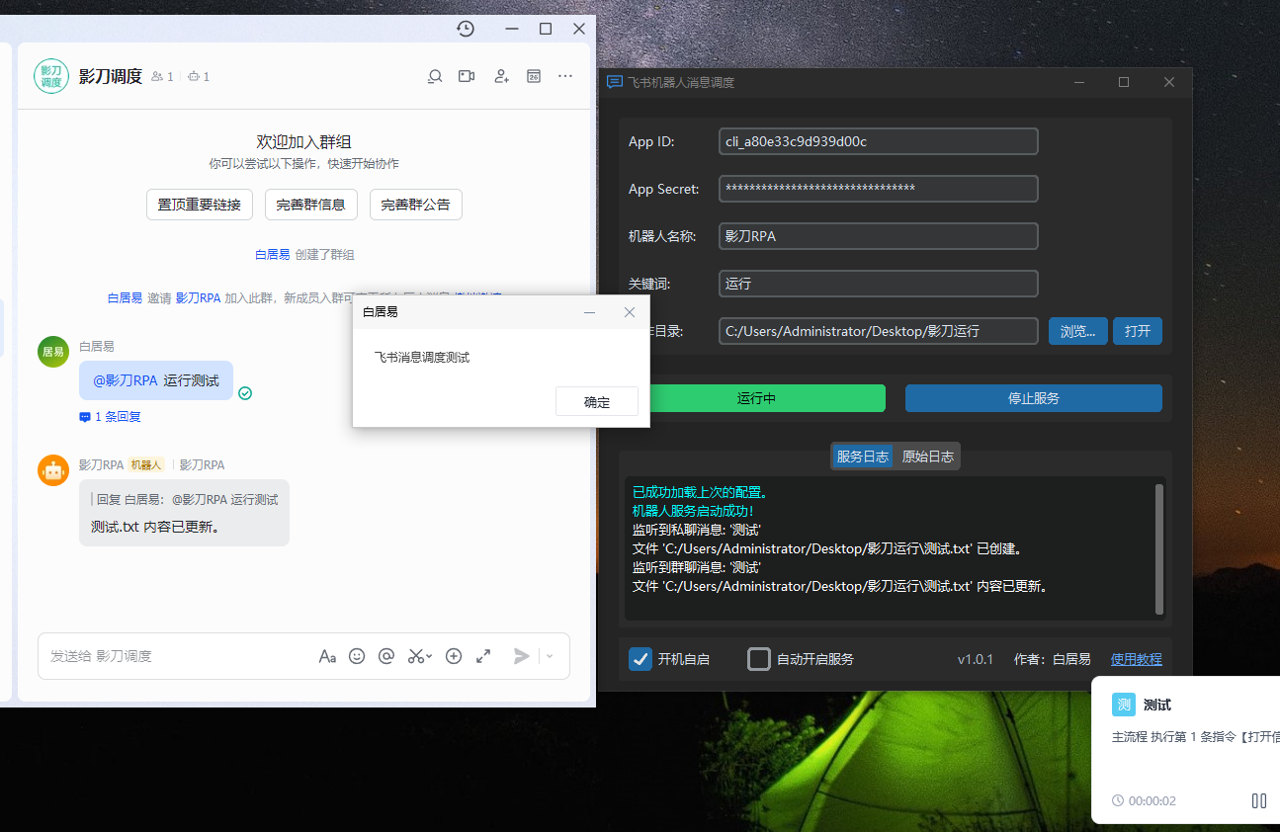The width and height of the screenshot is (1280, 832).
Task: Open the more options ellipsis menu
Action: coord(565,76)
